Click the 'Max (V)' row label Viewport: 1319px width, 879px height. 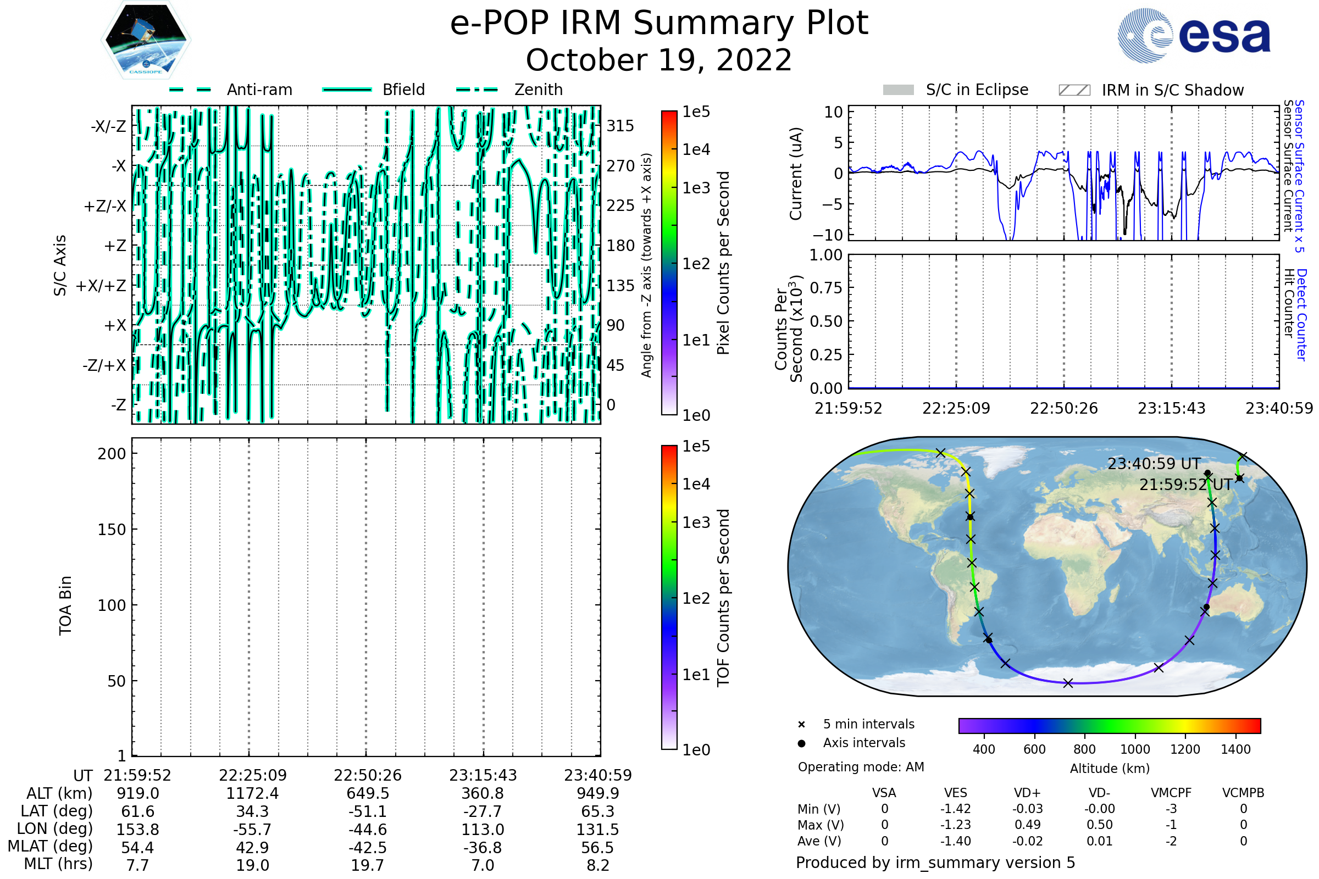tap(821, 825)
